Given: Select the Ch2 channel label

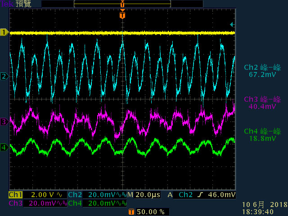Looking at the screenshot, I should tap(75, 195).
